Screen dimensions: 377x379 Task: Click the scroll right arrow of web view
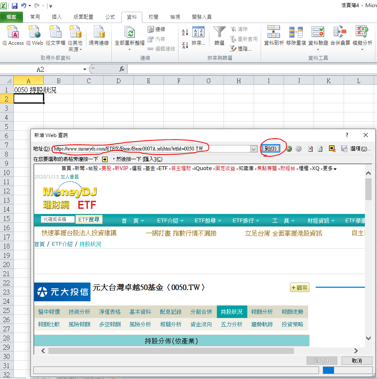(x=356, y=351)
